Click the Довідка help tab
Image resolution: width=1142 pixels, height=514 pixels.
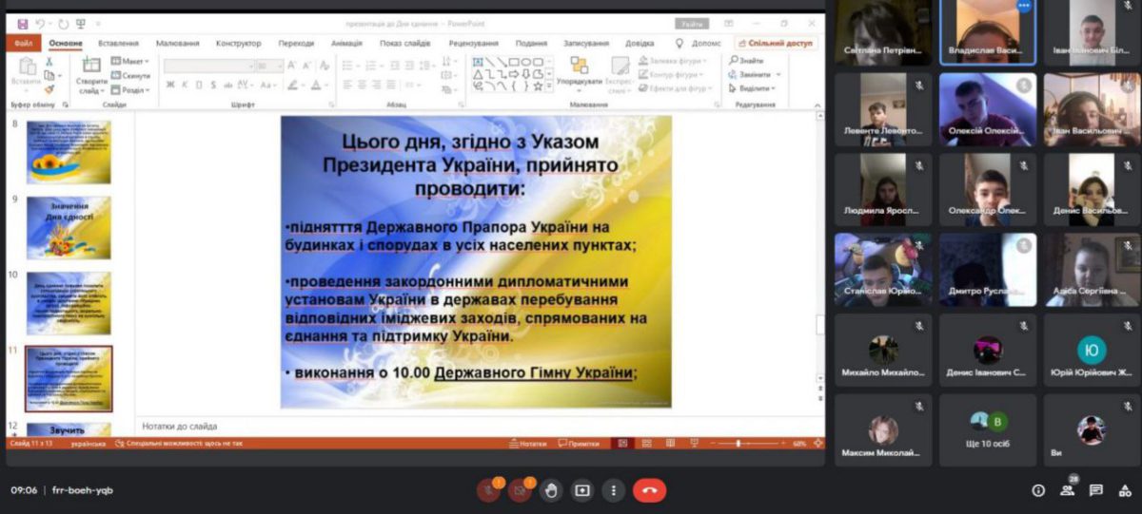(x=640, y=43)
